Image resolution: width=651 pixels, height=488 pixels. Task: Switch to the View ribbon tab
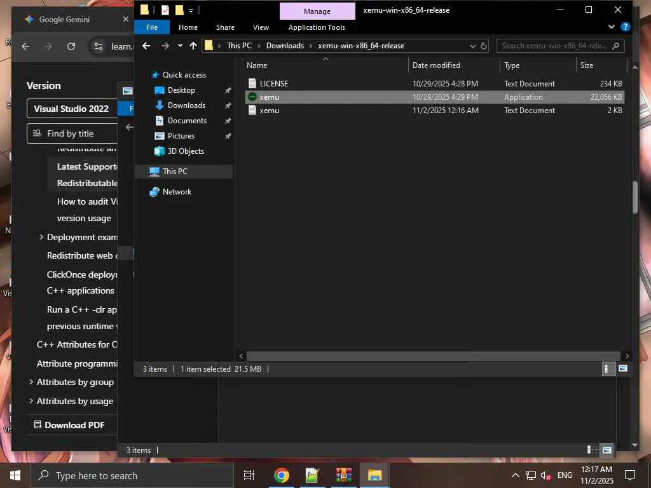(x=261, y=27)
